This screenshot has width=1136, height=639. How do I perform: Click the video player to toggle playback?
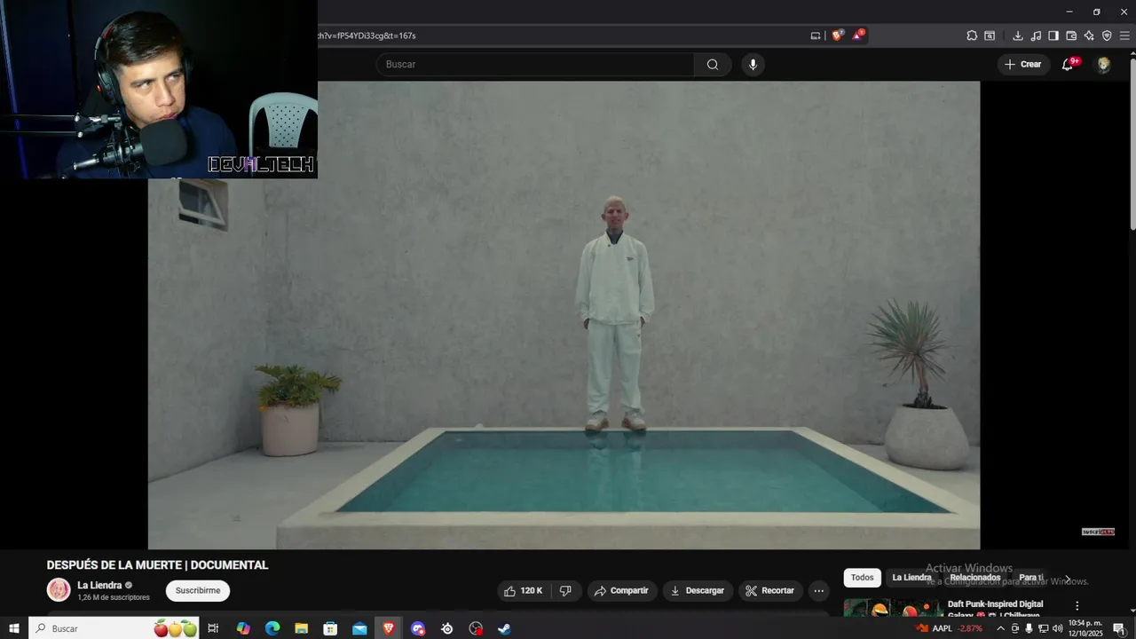point(564,315)
